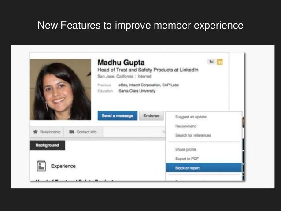Click the Background section label
281x211 pixels.
(47, 145)
